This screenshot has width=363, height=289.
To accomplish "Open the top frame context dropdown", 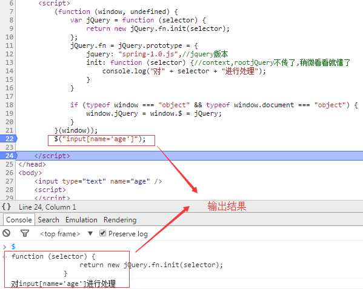I will (x=66, y=234).
